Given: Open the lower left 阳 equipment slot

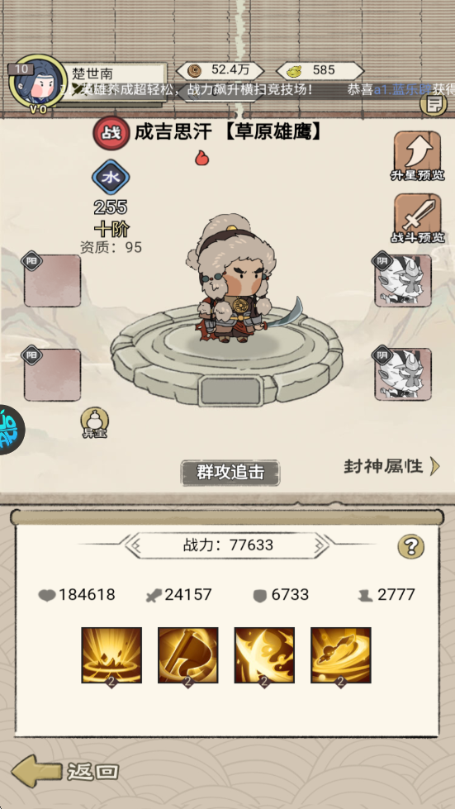Looking at the screenshot, I should 51,374.
